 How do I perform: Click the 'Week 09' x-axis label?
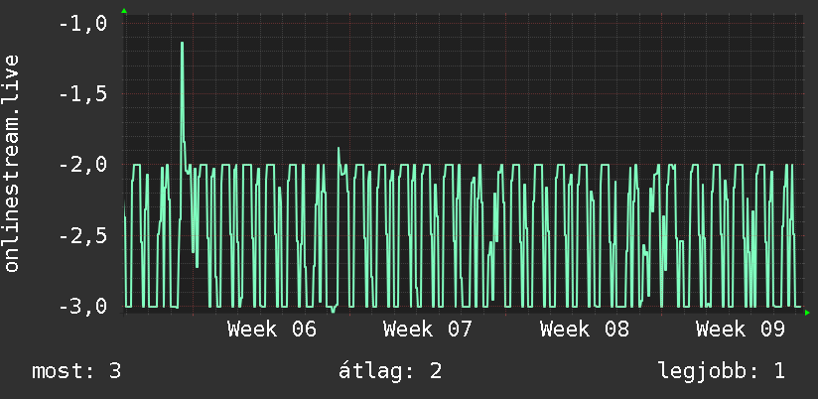point(741,330)
